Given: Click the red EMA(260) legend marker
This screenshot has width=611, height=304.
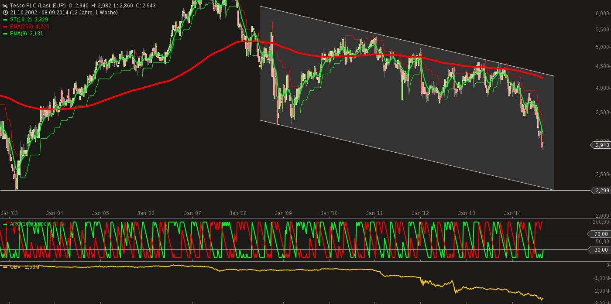Looking at the screenshot, I should point(5,27).
